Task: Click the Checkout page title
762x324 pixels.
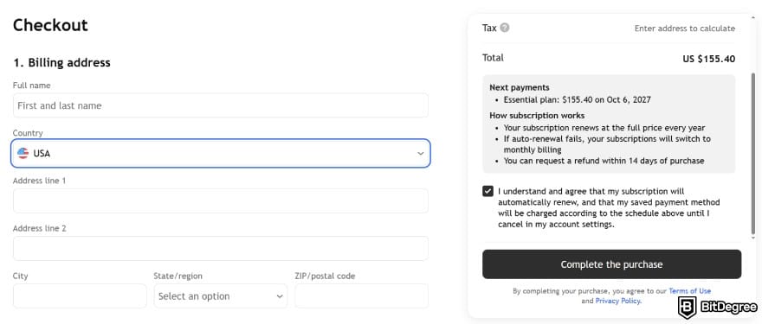Action: click(50, 25)
